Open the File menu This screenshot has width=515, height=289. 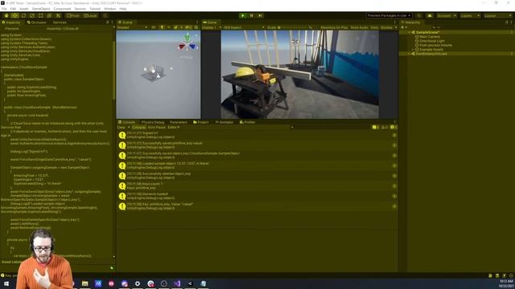4,9
